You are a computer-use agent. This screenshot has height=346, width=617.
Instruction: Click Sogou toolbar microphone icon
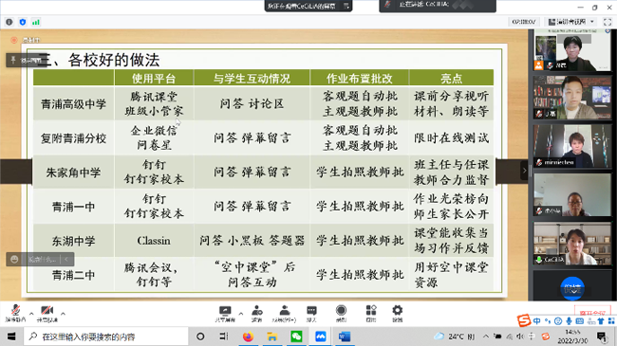coord(569,320)
